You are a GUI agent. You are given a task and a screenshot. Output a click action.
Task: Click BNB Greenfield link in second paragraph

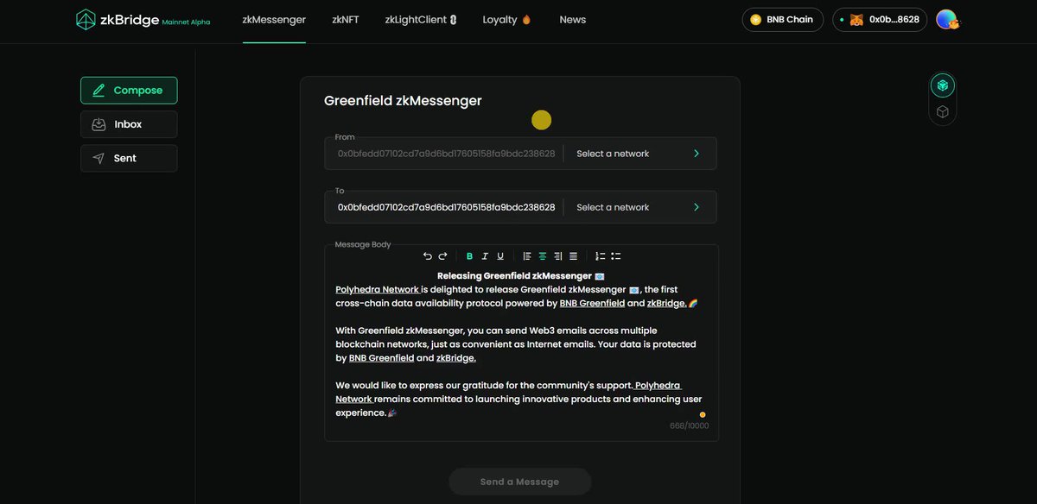pos(381,358)
